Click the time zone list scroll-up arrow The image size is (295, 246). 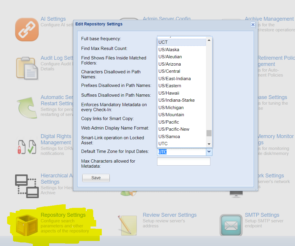[209, 40]
